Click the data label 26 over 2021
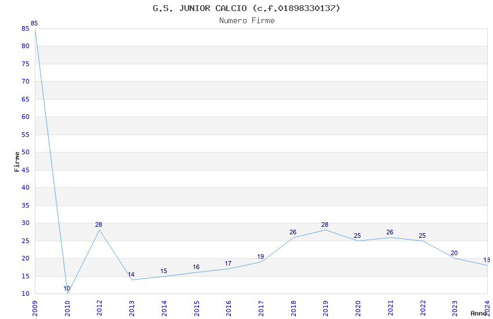The width and height of the screenshot is (493, 319). pos(390,232)
